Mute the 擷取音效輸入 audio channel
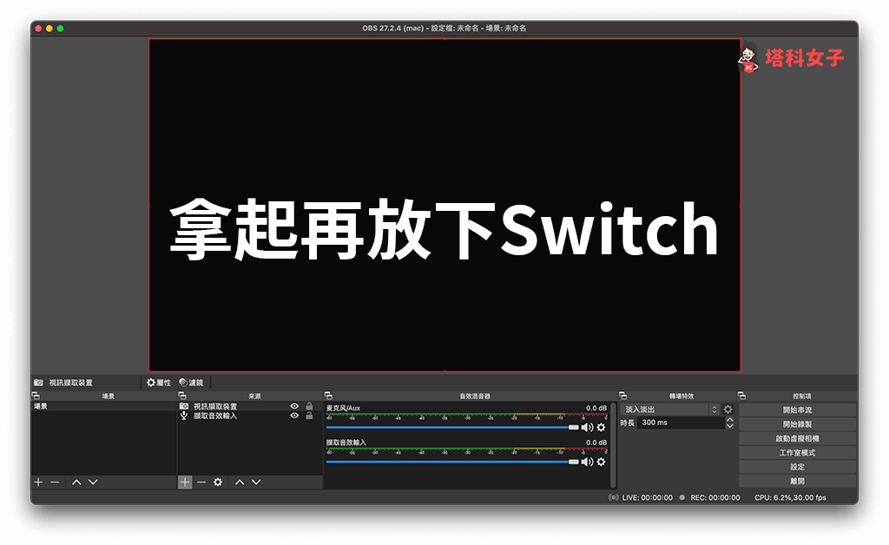 click(x=587, y=462)
